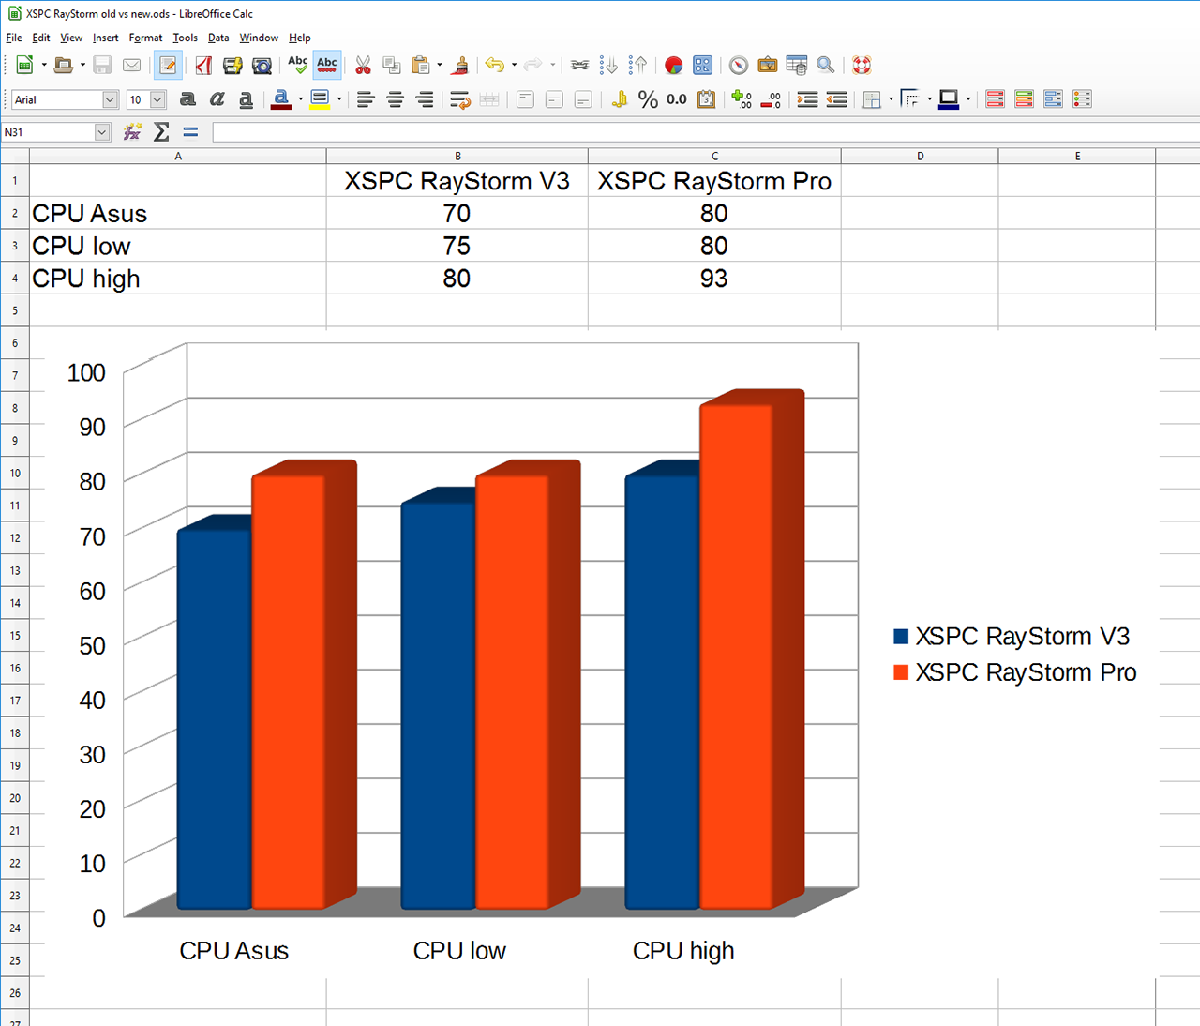Open the Tools menu

(x=185, y=38)
